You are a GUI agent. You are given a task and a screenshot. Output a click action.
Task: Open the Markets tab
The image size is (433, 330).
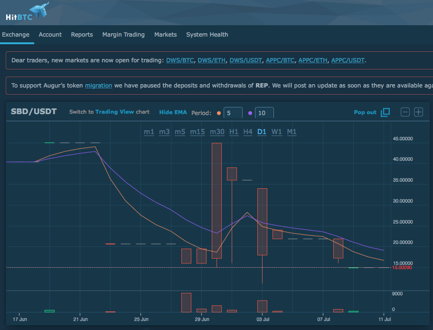point(165,35)
